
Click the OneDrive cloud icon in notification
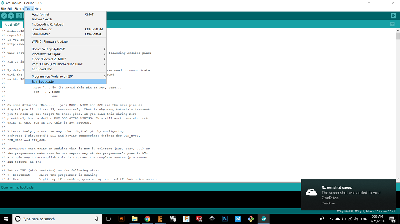pos(311,193)
